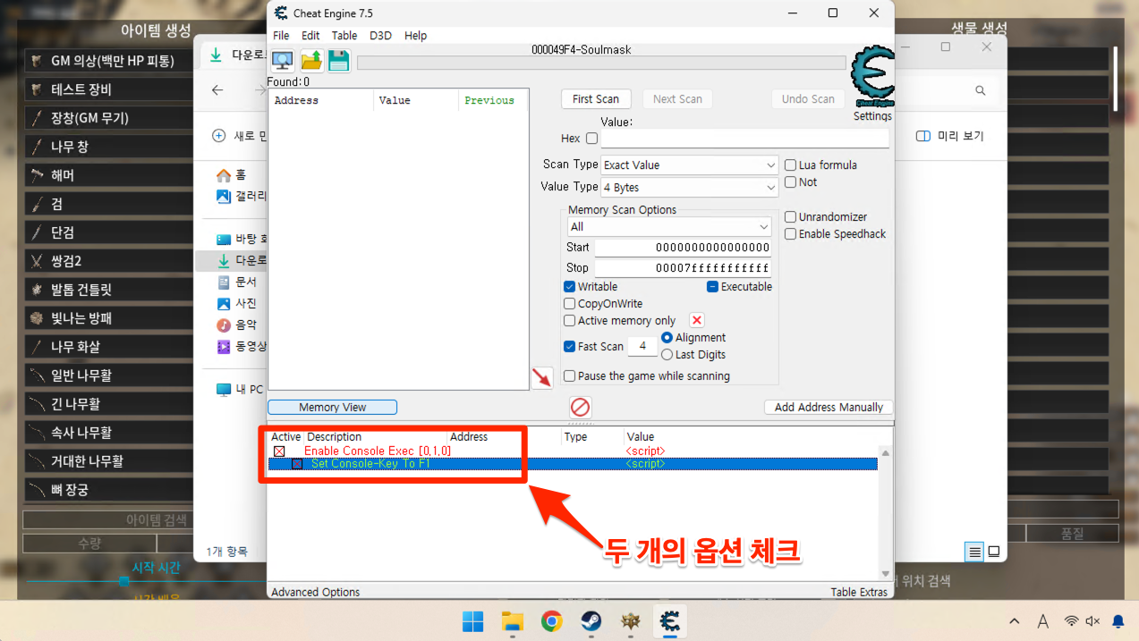Screen dimensions: 1139x641
Task: Enable the Lua formula checkbox
Action: pyautogui.click(x=790, y=164)
